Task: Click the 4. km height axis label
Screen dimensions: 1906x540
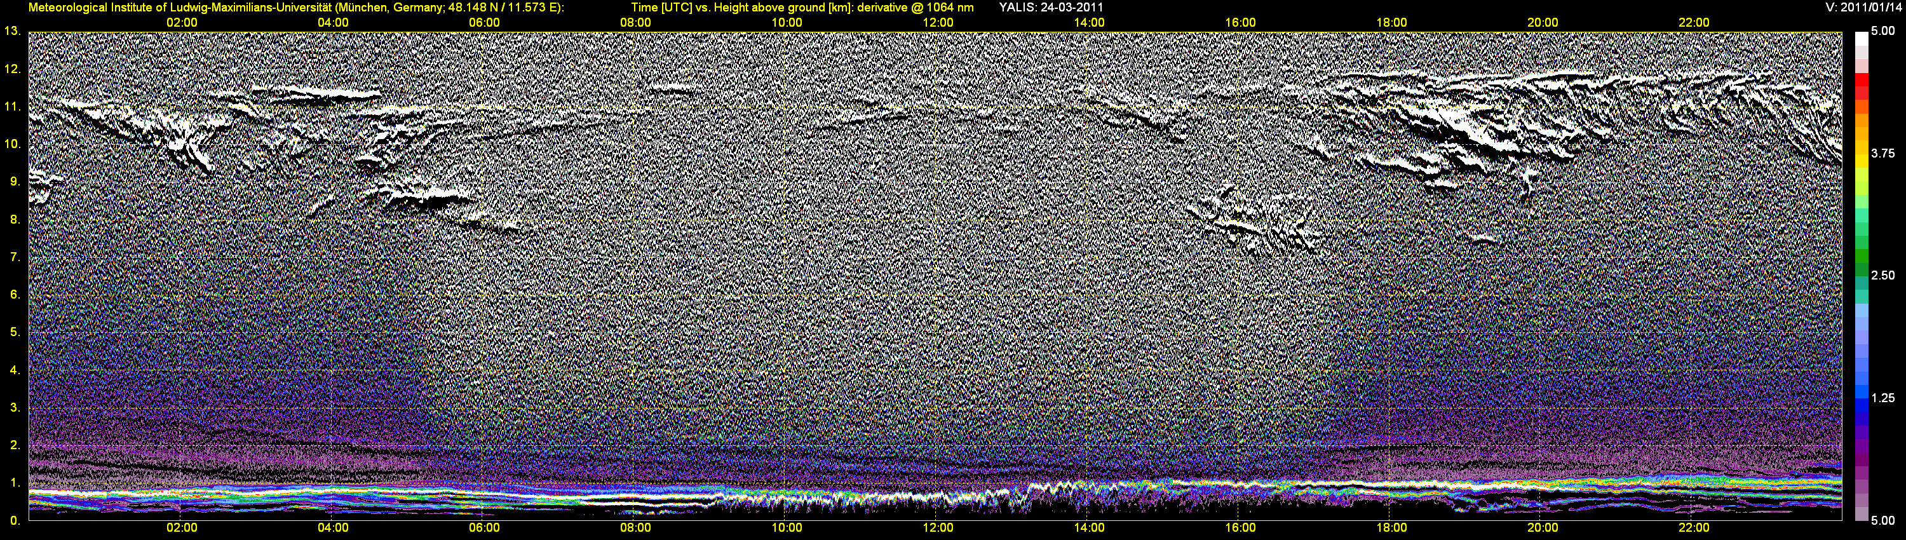Action: pyautogui.click(x=14, y=370)
